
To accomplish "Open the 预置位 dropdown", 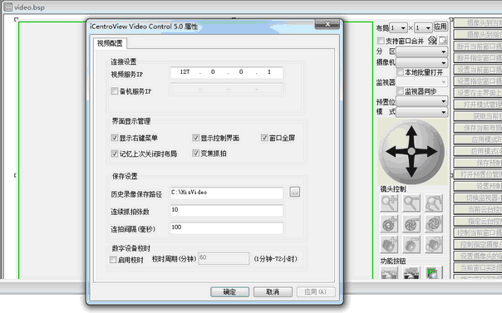I will 422,101.
